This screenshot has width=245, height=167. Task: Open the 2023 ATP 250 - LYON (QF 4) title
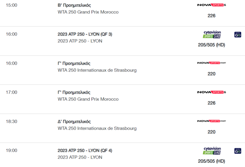85,150
